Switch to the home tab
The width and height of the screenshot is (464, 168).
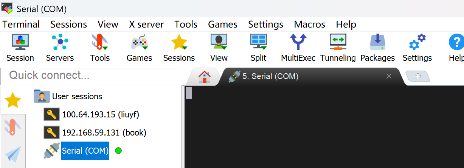click(204, 77)
